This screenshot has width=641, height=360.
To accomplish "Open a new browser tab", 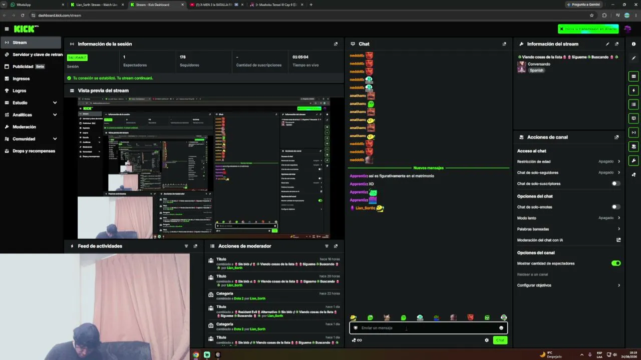I will tap(311, 4).
